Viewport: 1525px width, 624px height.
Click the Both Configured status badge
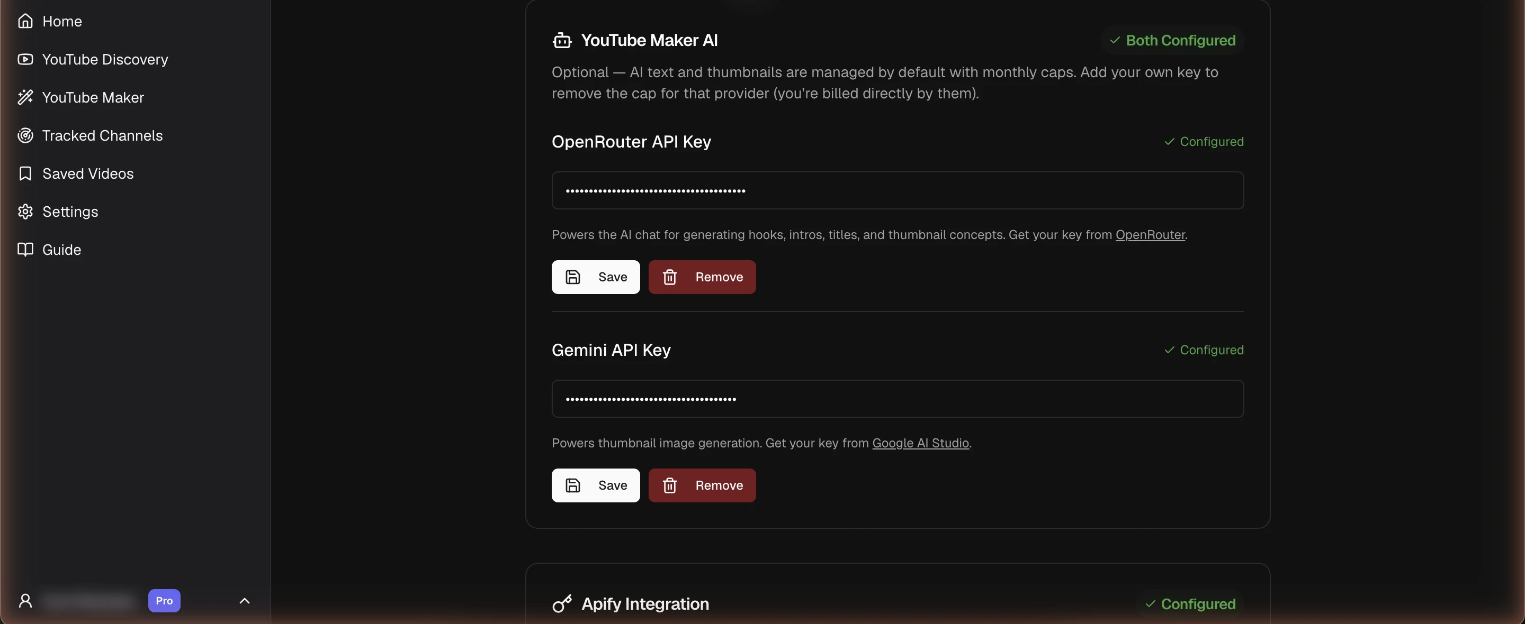pyautogui.click(x=1172, y=40)
